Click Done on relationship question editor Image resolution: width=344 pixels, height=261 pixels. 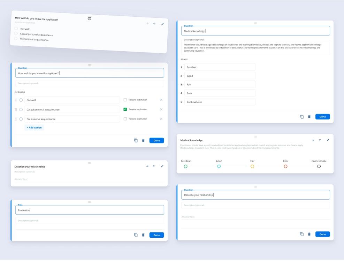322,234
